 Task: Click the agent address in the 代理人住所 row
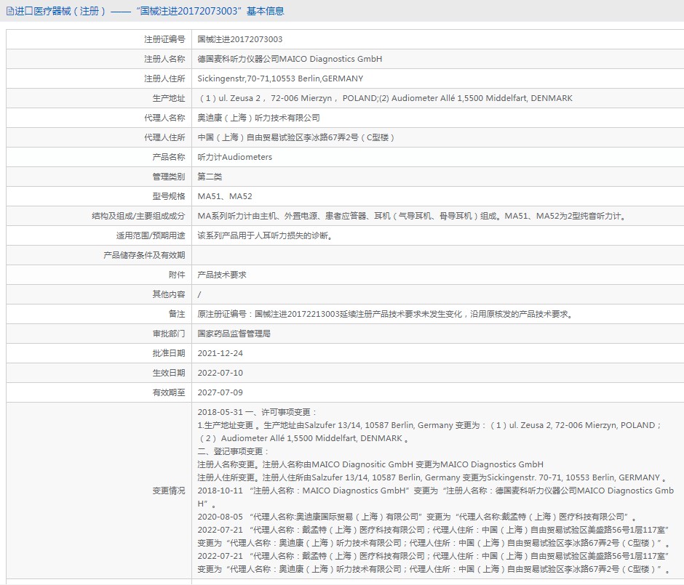296,137
